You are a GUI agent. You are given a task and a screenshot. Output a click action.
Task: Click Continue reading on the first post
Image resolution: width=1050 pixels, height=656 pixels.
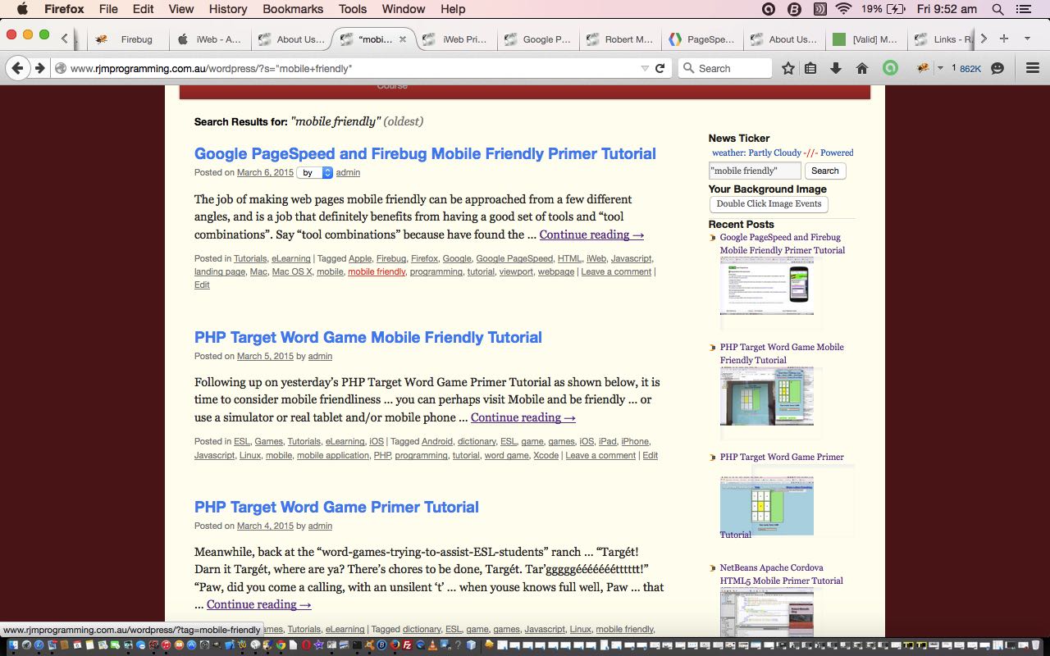coord(591,235)
